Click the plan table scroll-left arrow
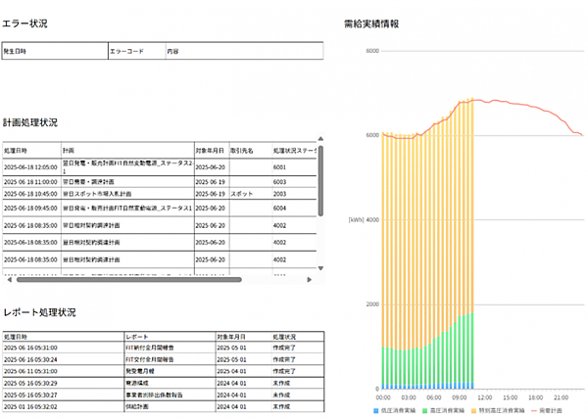588x418 pixels. click(x=6, y=279)
